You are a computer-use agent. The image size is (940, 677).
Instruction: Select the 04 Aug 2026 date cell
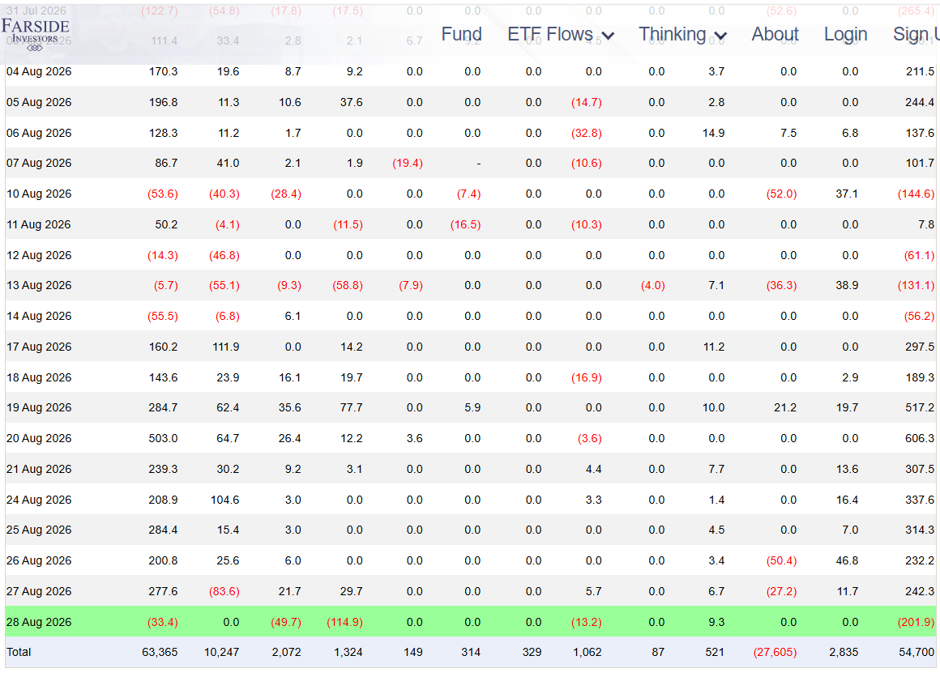39,71
